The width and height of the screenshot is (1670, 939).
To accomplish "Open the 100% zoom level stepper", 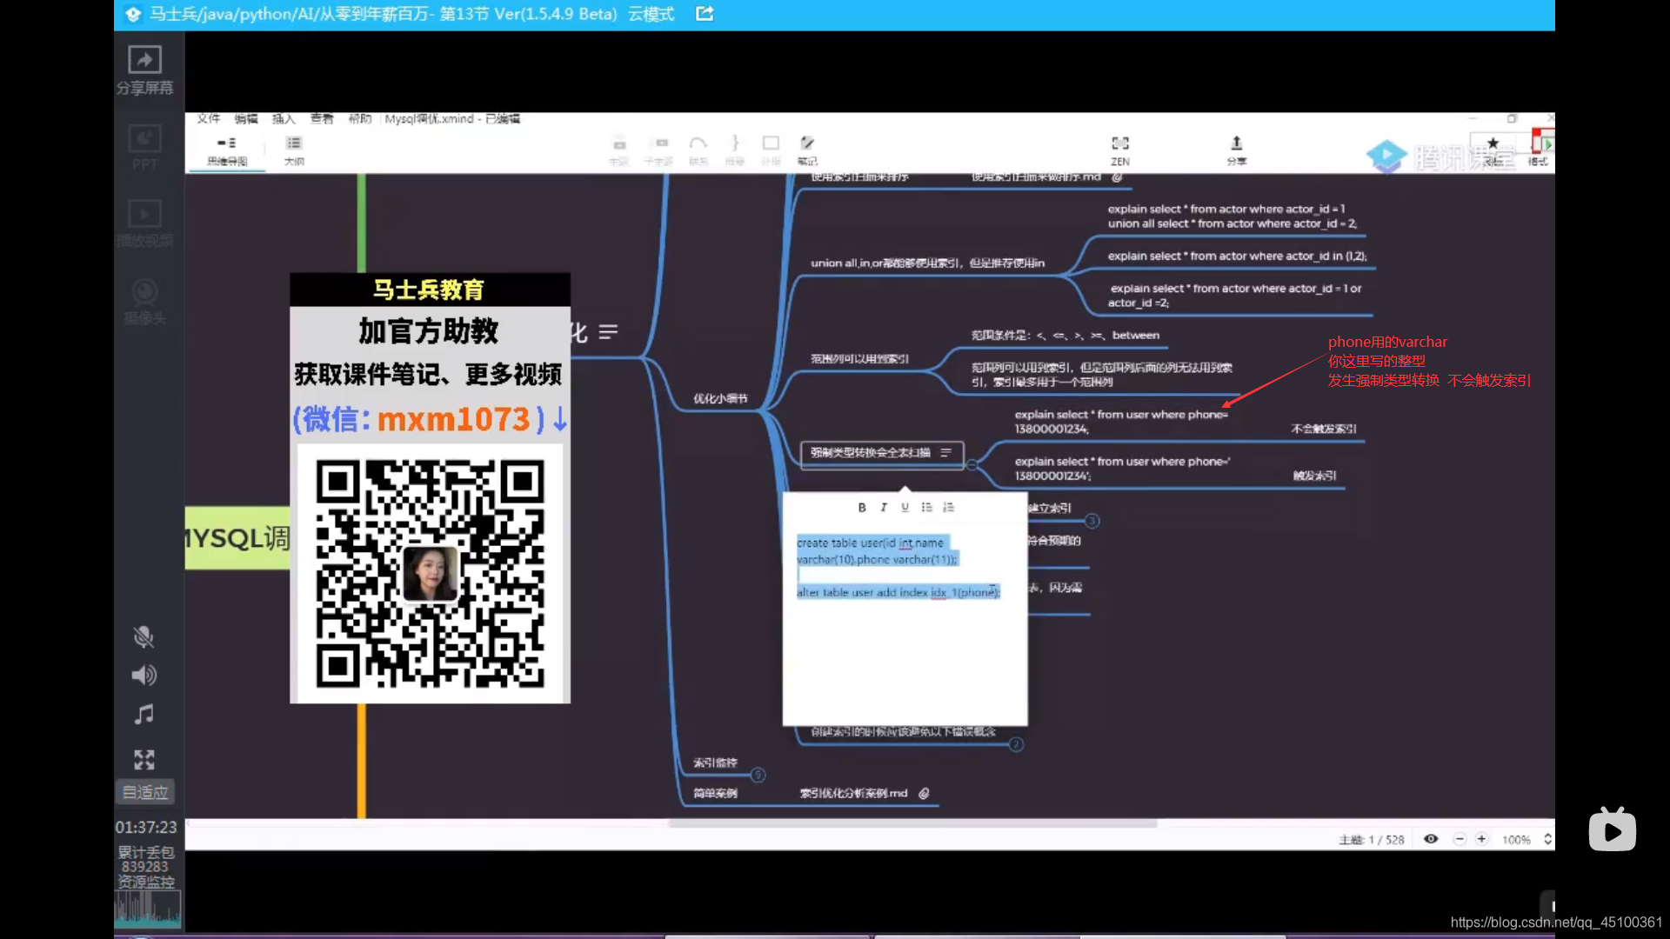I will coord(1547,839).
